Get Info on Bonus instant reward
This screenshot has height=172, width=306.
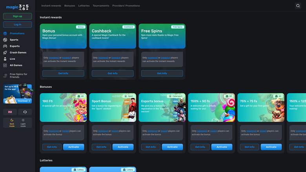tap(63, 73)
